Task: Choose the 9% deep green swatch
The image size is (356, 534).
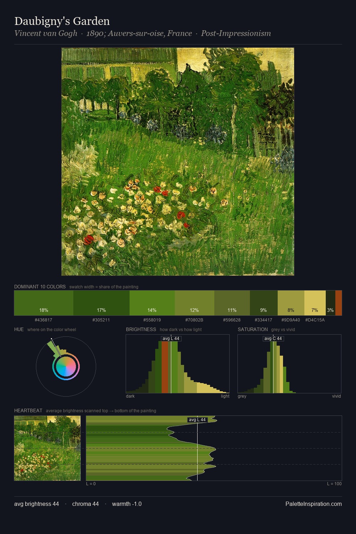Action: pyautogui.click(x=264, y=303)
